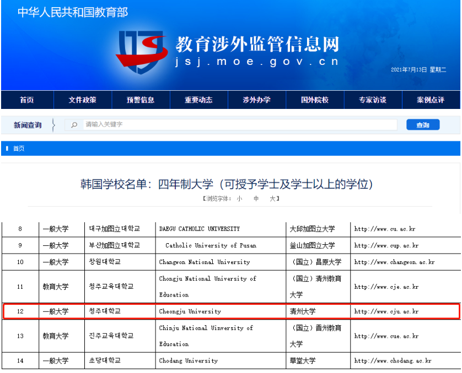Go to 专家访谈 section
Screen dimensions: 462x373
pos(373,100)
